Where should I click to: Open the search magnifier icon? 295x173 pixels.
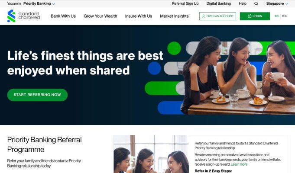(x=256, y=3)
